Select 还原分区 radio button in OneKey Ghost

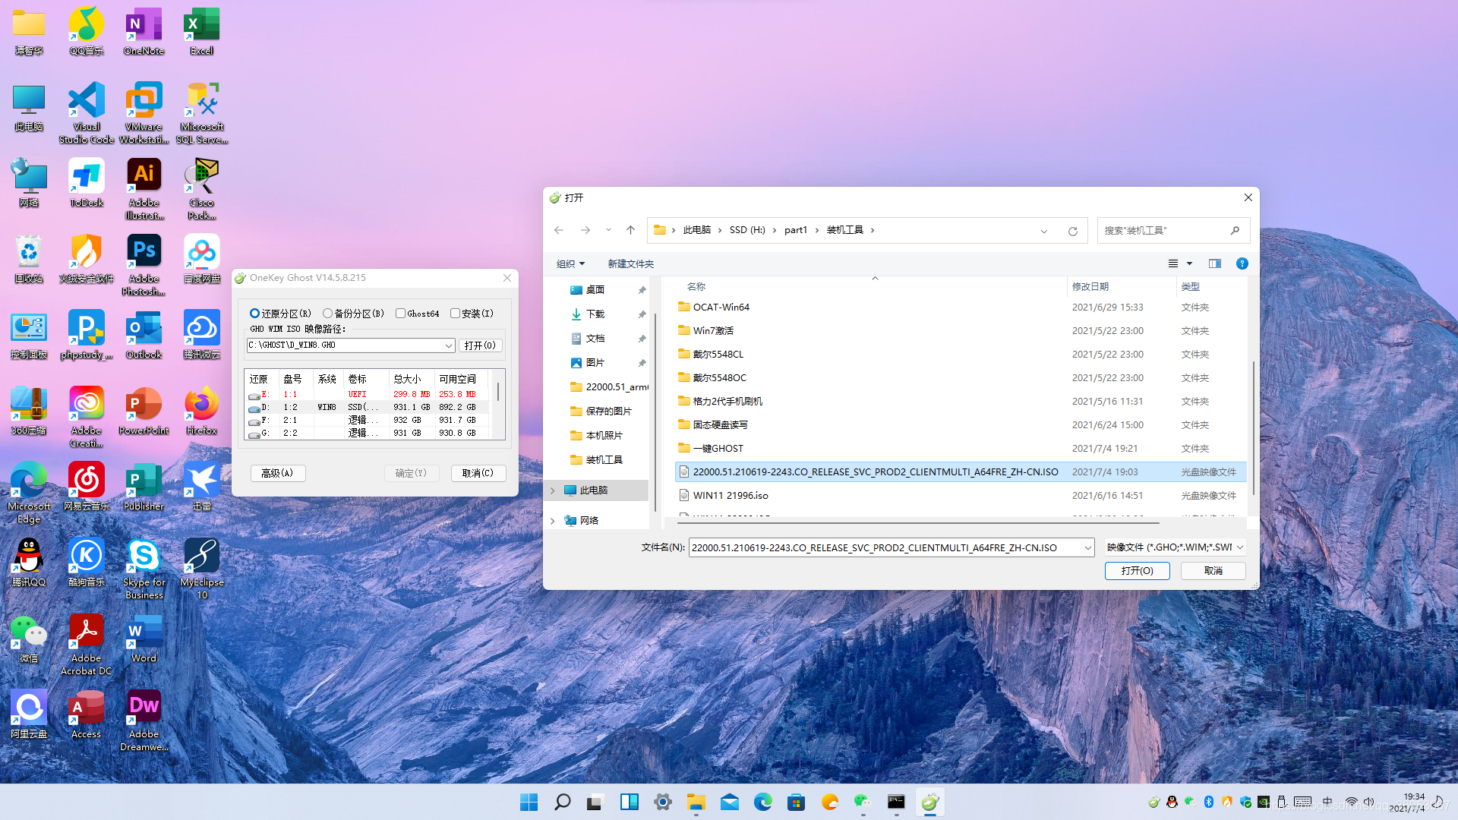[254, 312]
